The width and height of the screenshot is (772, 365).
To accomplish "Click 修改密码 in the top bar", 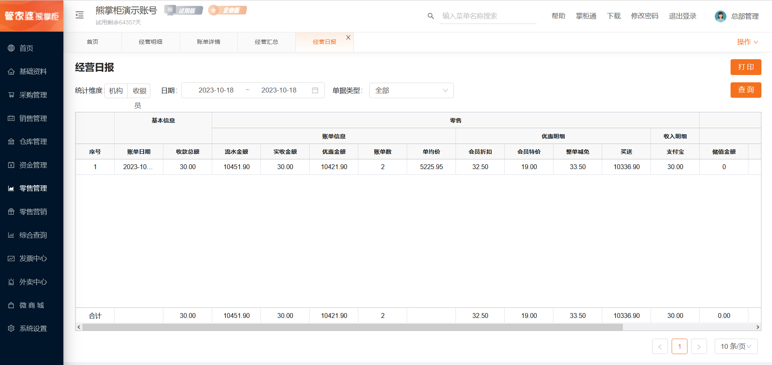I will pos(644,16).
